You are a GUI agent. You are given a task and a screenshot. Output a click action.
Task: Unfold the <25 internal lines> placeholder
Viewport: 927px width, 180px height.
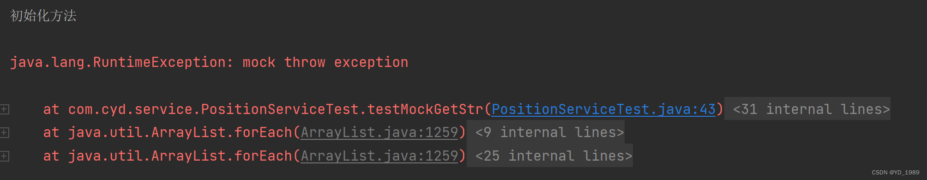click(550, 156)
